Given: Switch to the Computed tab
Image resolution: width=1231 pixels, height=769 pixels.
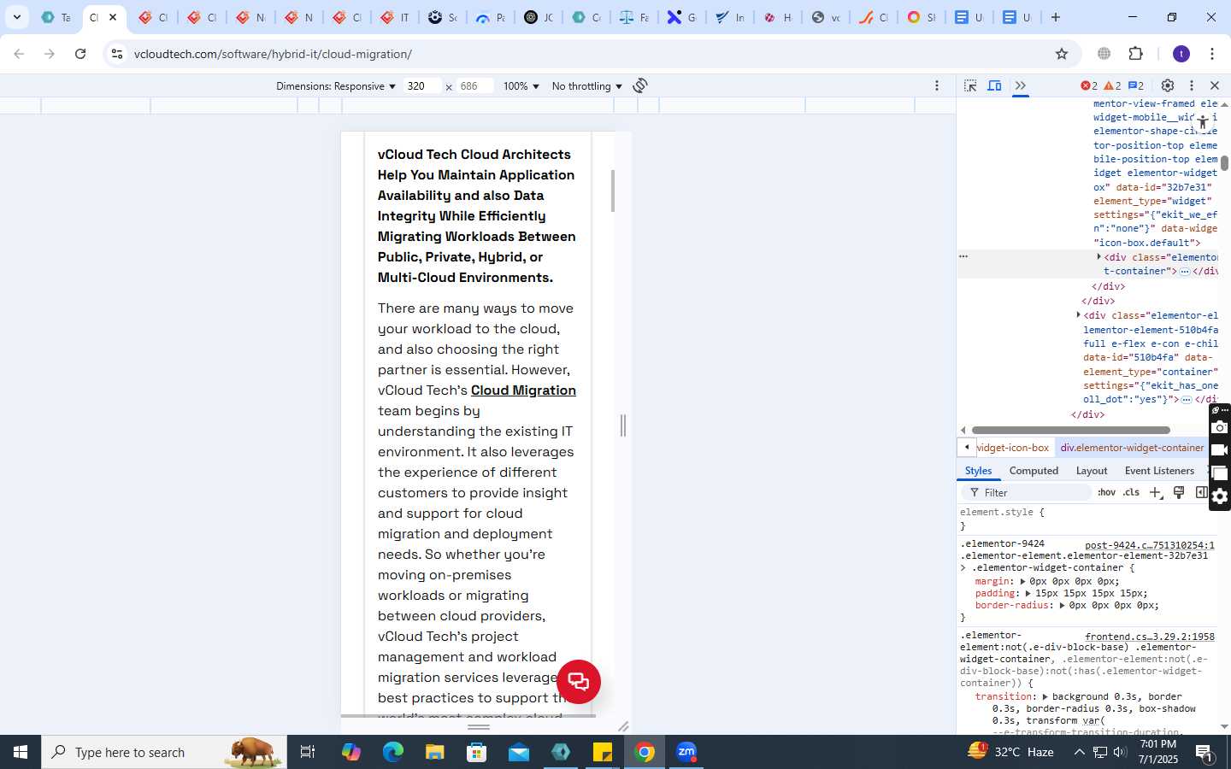Looking at the screenshot, I should (1034, 471).
